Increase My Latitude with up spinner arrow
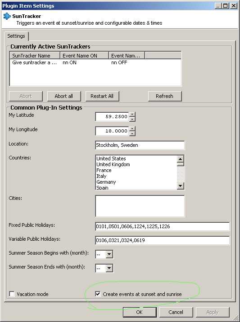 click(x=132, y=114)
